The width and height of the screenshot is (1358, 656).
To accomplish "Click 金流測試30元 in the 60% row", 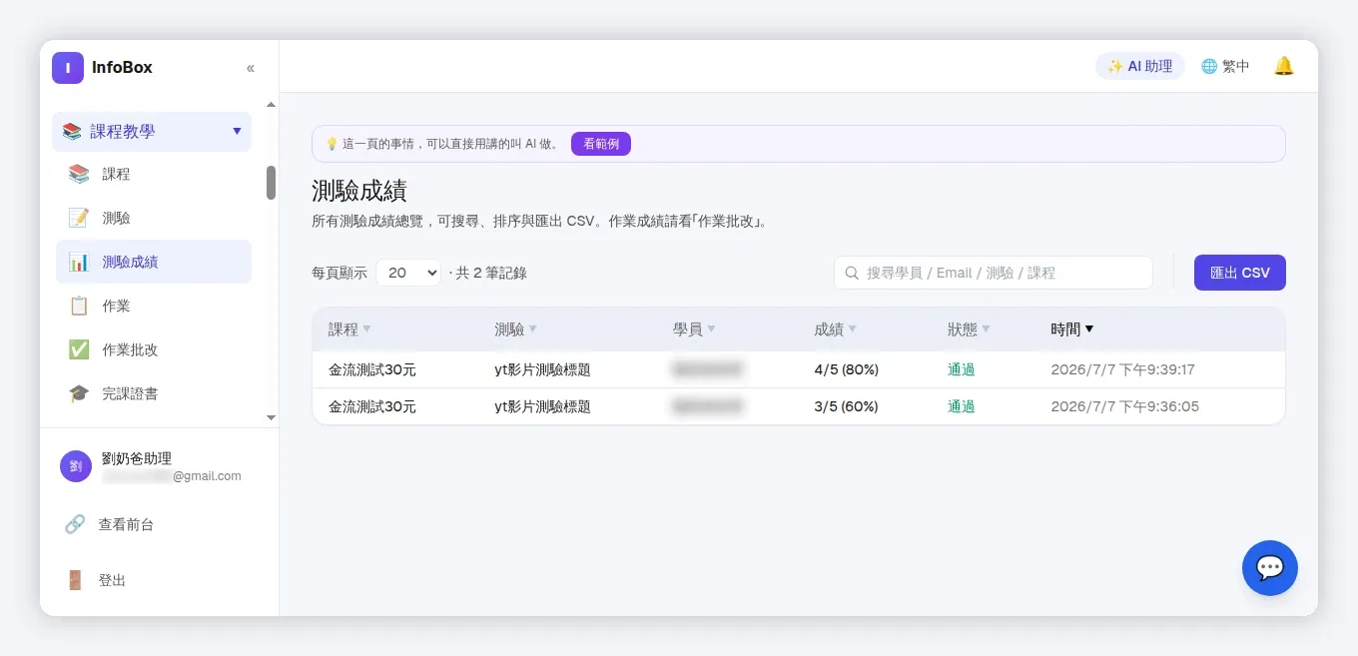I will (372, 406).
